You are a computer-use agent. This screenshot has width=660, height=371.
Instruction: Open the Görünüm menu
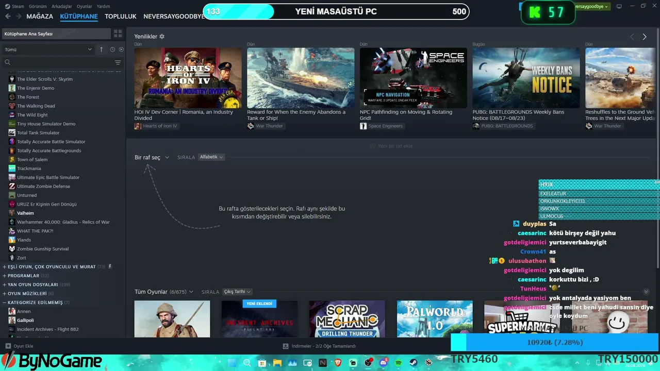[x=38, y=6]
